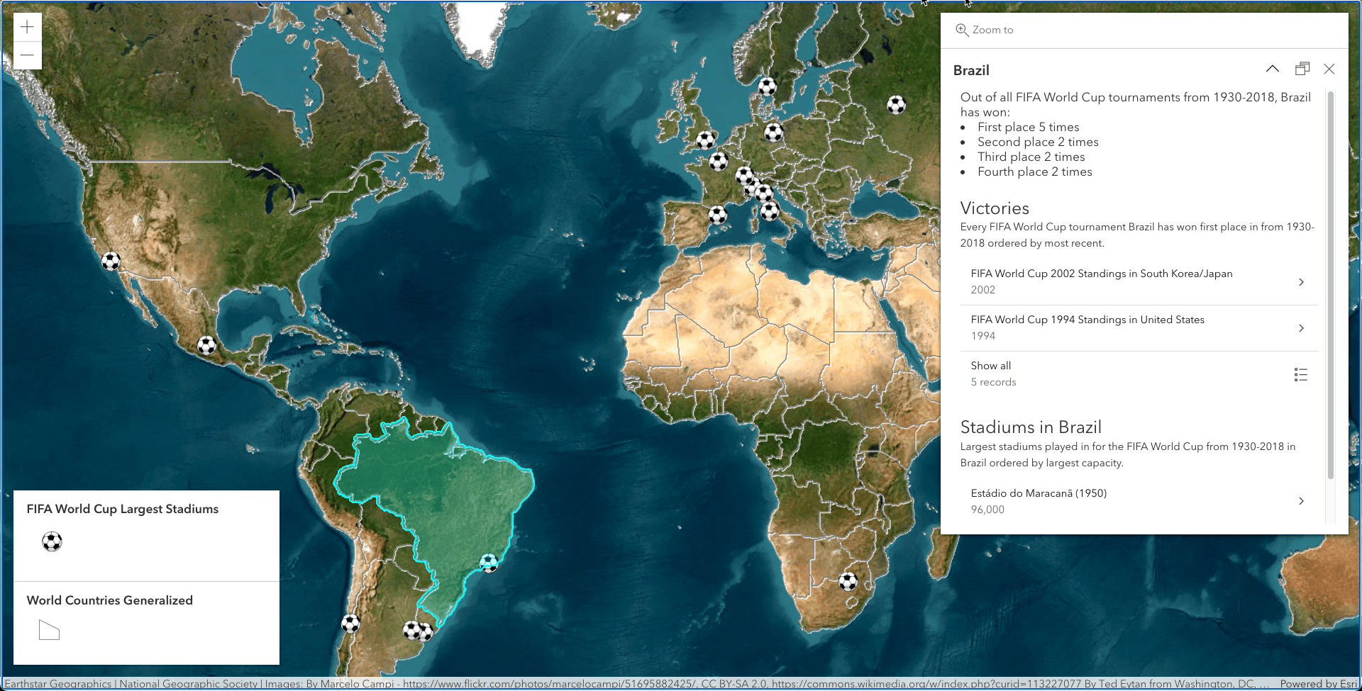Screen dimensions: 1362x691
Task: Select the soccer ball marker in Chile
Action: (350, 624)
